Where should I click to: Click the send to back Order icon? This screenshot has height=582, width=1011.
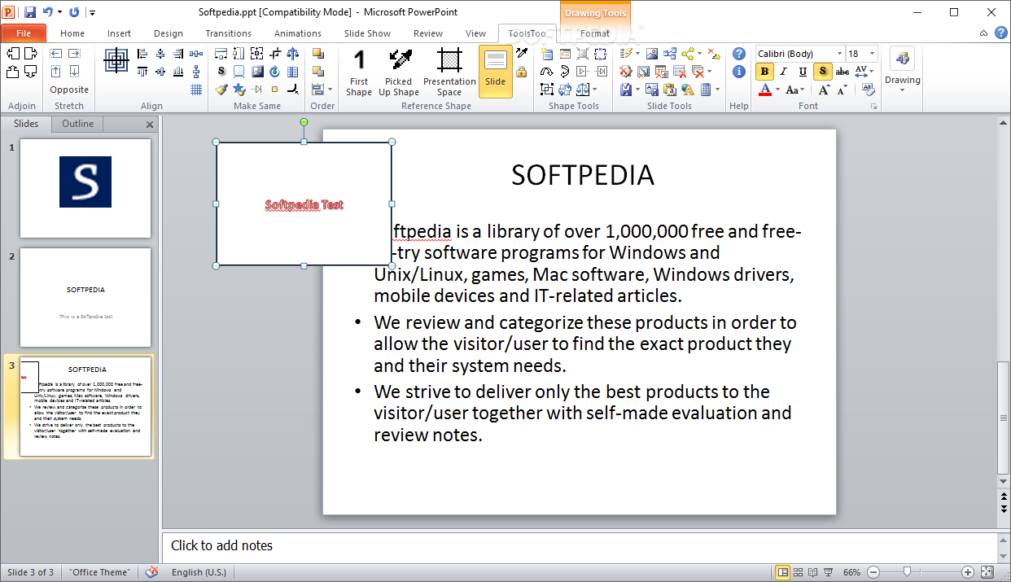[318, 72]
